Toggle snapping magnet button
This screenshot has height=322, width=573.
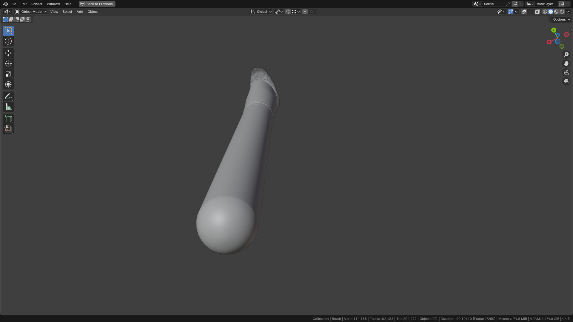(x=288, y=12)
